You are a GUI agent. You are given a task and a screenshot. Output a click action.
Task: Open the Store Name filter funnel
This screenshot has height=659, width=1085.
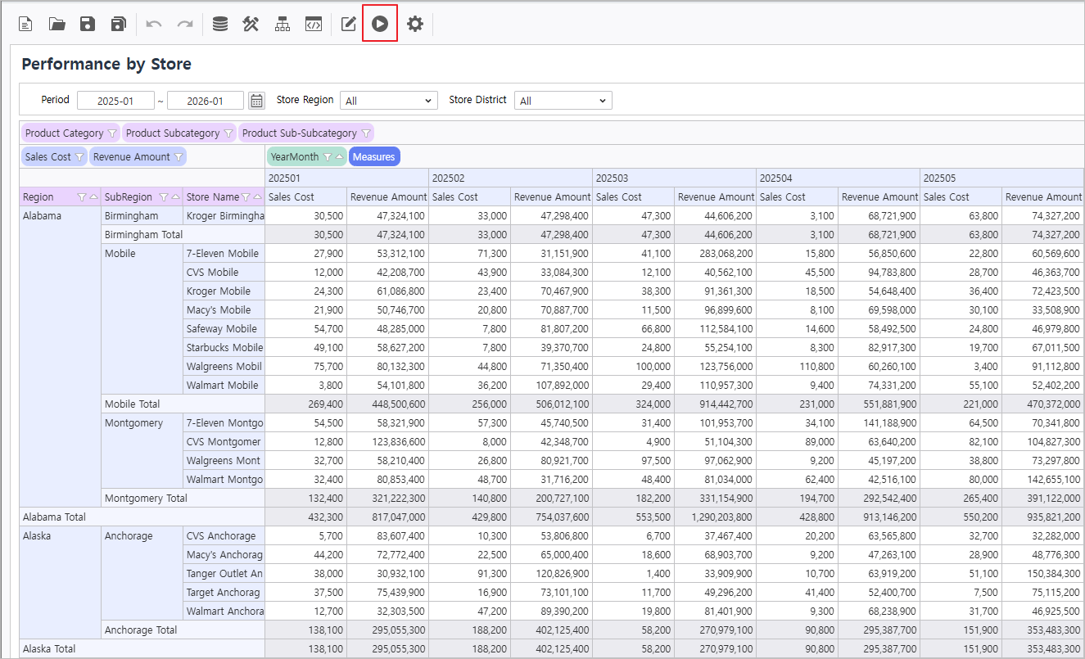[245, 197]
